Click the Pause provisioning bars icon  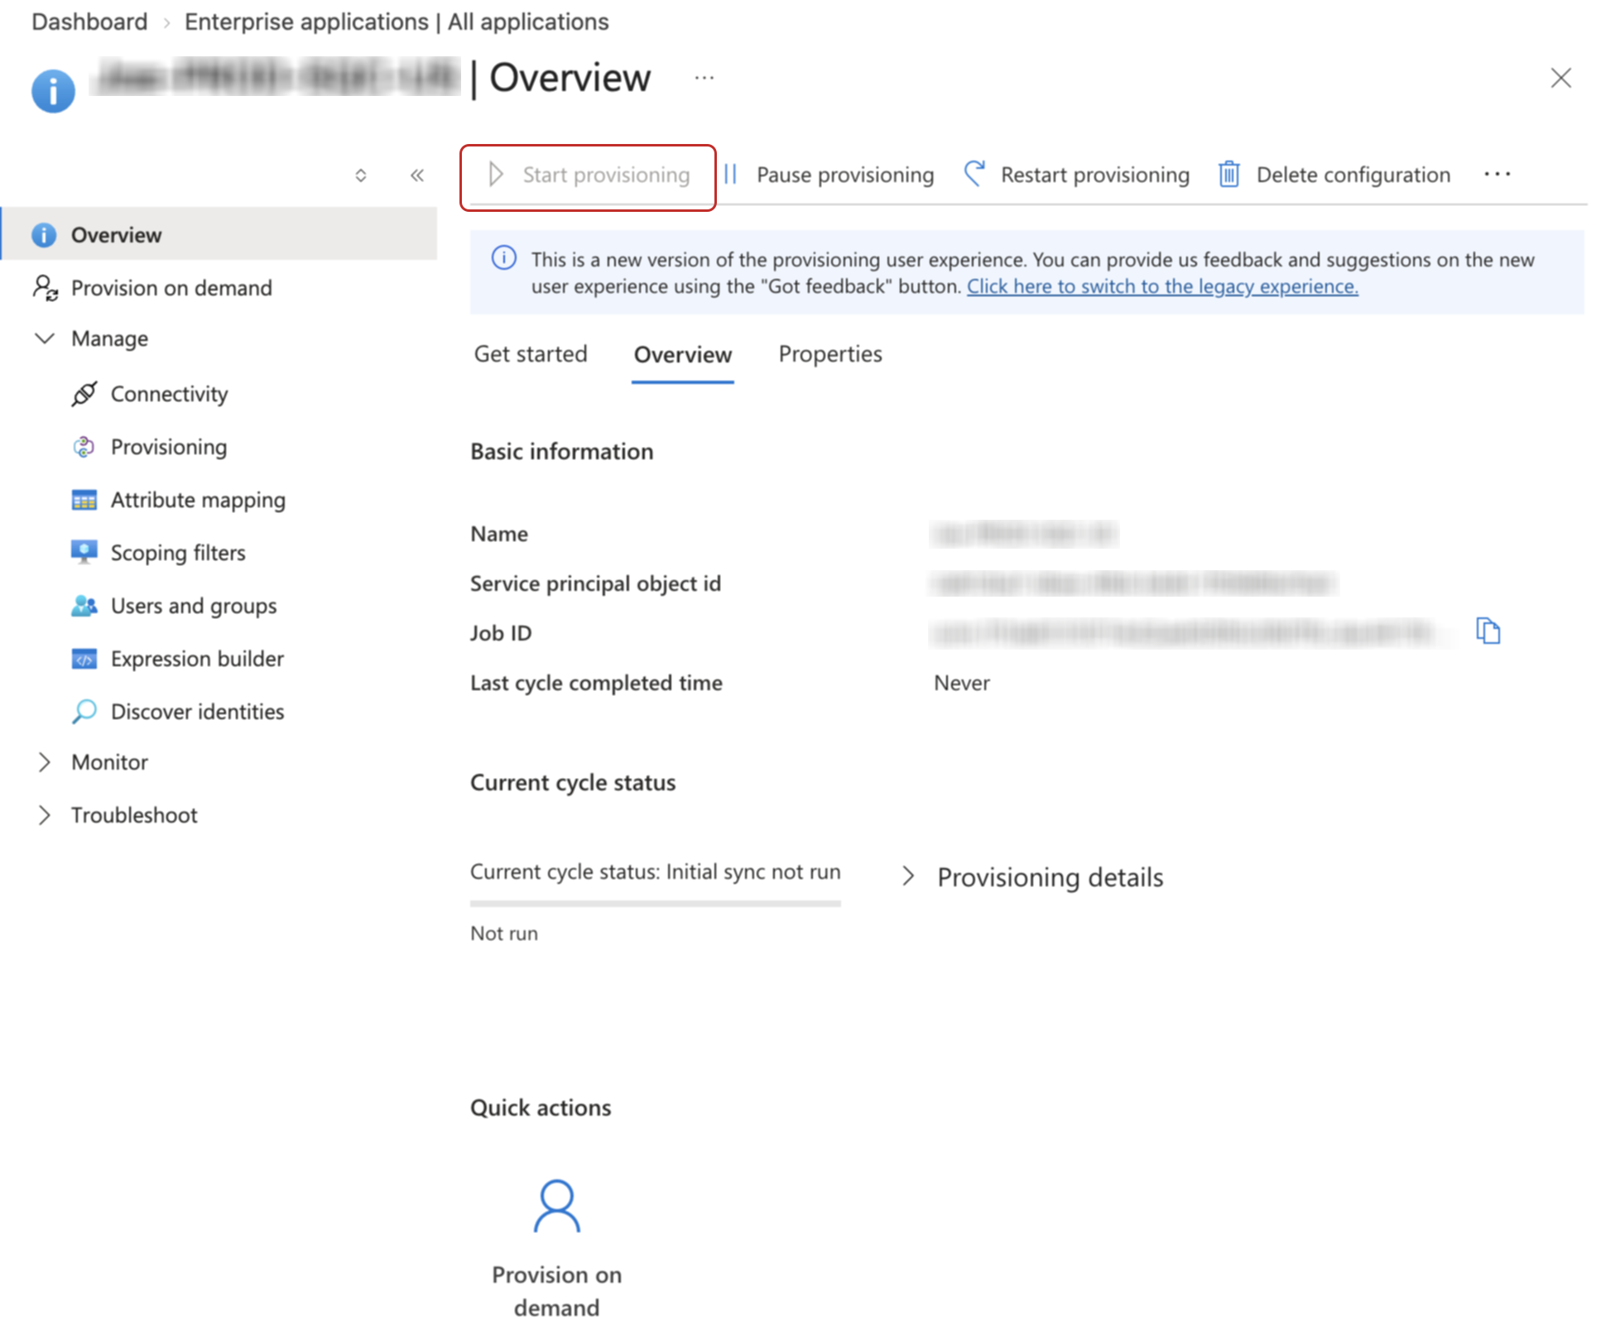click(730, 175)
